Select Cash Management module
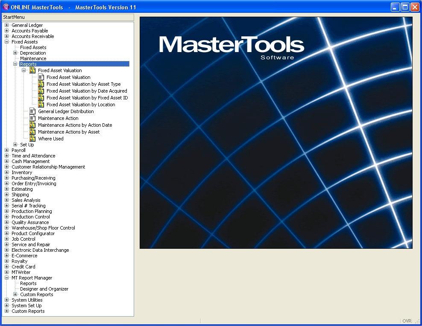The height and width of the screenshot is (326, 422). coord(31,161)
